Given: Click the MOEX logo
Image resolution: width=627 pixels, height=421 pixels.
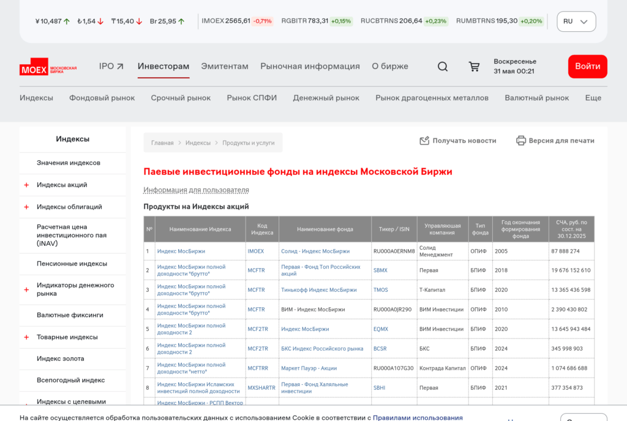Looking at the screenshot, I should [48, 67].
